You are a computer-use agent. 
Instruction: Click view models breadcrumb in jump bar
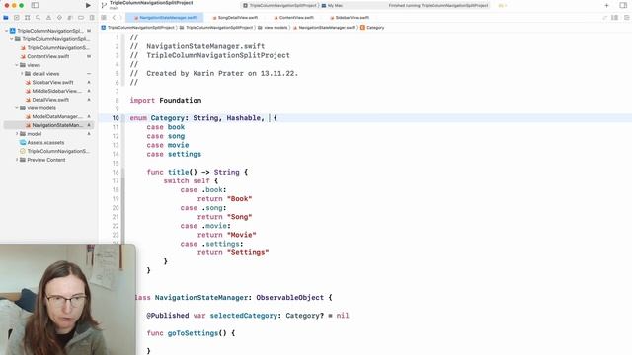[x=273, y=28]
